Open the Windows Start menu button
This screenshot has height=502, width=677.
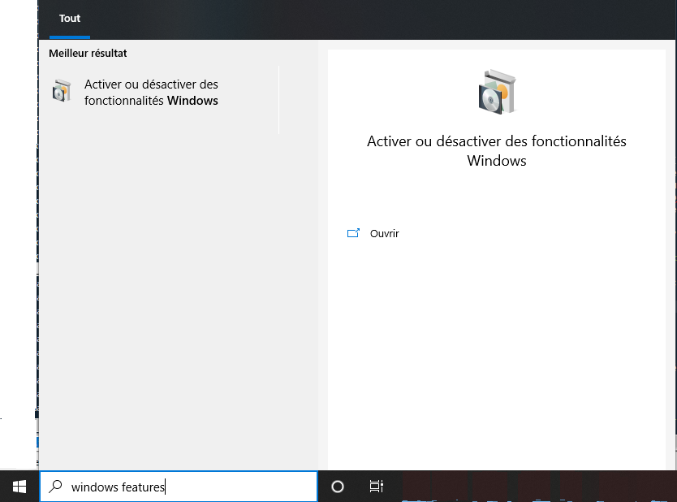[x=19, y=487]
